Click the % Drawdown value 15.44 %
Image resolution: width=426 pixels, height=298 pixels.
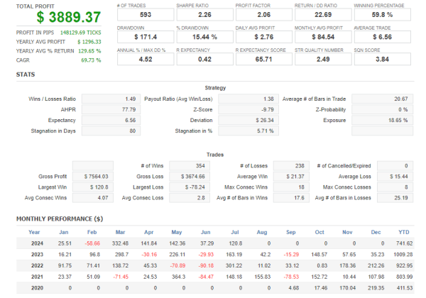(204, 37)
